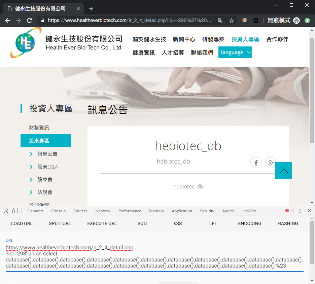Switch to the Elements DevTools tab
Screen dimensions: 315x284
(x=35, y=211)
